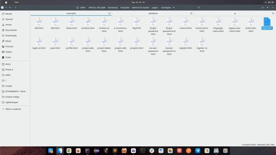This screenshot has width=276, height=155.
Task: Select the register-v2.html file
Action: pos(202,45)
